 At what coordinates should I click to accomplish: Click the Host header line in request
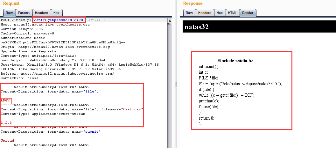[45, 25]
